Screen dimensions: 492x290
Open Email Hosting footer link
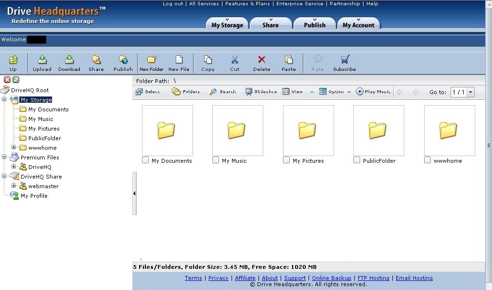click(x=414, y=278)
